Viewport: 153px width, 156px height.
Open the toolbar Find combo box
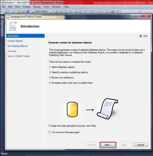pos(130,12)
